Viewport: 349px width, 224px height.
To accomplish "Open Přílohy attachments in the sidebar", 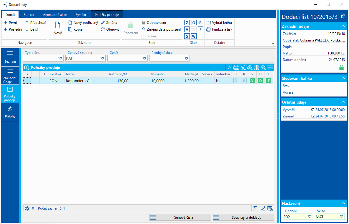I will coord(10,112).
